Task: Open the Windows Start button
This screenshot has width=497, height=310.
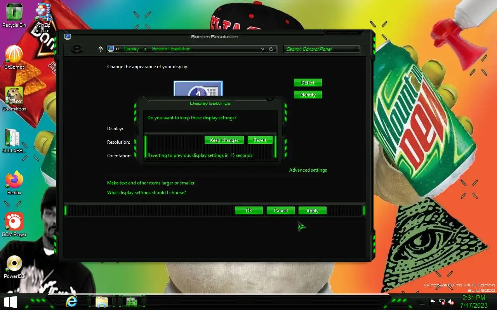Action: click(10, 302)
